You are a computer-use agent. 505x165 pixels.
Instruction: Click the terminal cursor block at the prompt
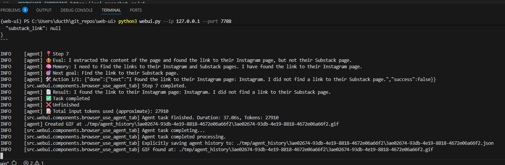pyautogui.click(x=1, y=155)
